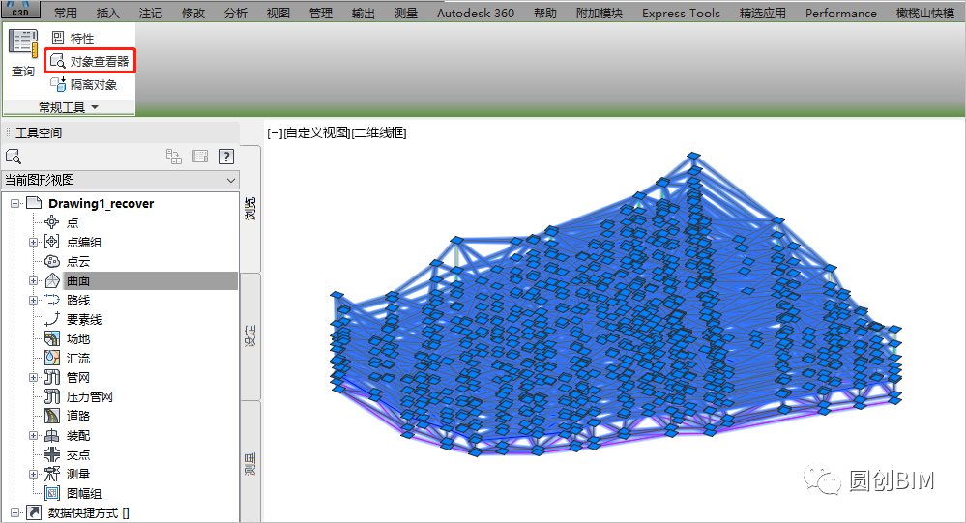Select the 路线 (Alignments) icon
Viewport: 966px width, 523px height.
[52, 300]
